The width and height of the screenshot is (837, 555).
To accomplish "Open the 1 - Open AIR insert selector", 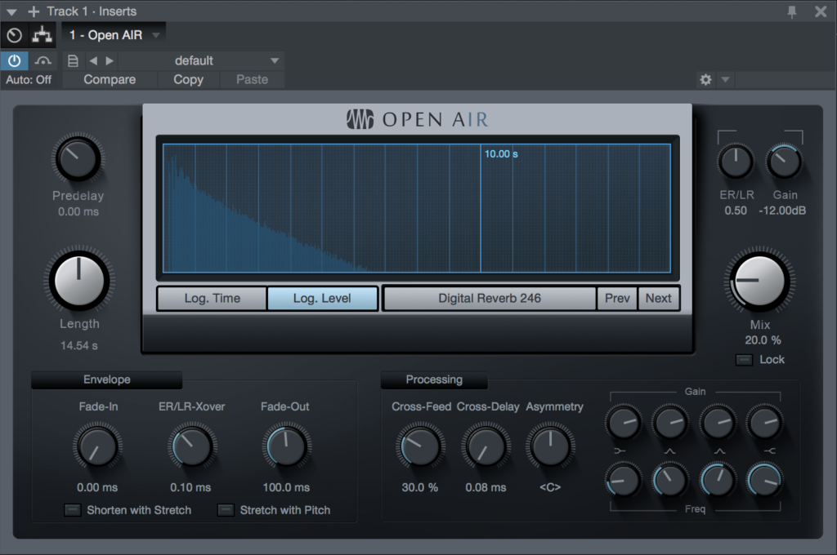I will [114, 35].
